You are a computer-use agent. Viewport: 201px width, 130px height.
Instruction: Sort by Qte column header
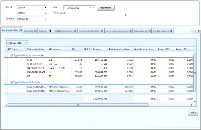(x=77, y=49)
